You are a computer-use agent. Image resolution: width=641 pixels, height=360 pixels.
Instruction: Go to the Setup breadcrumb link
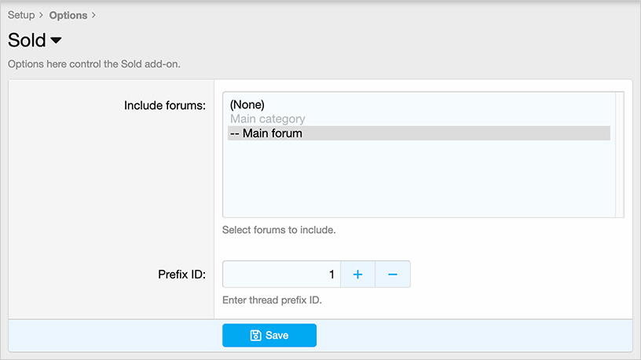(x=21, y=15)
